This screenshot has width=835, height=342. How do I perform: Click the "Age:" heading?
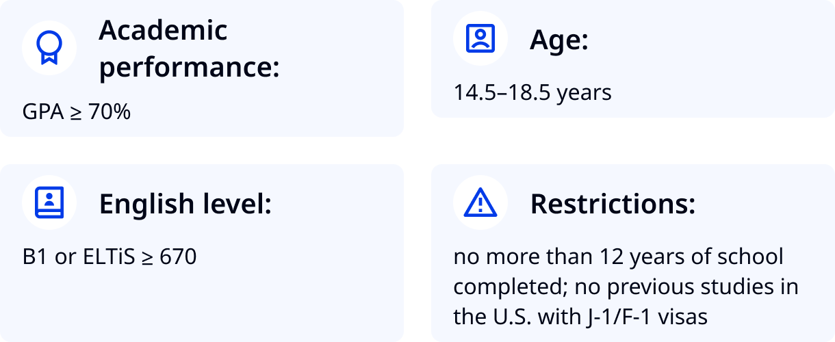click(559, 41)
